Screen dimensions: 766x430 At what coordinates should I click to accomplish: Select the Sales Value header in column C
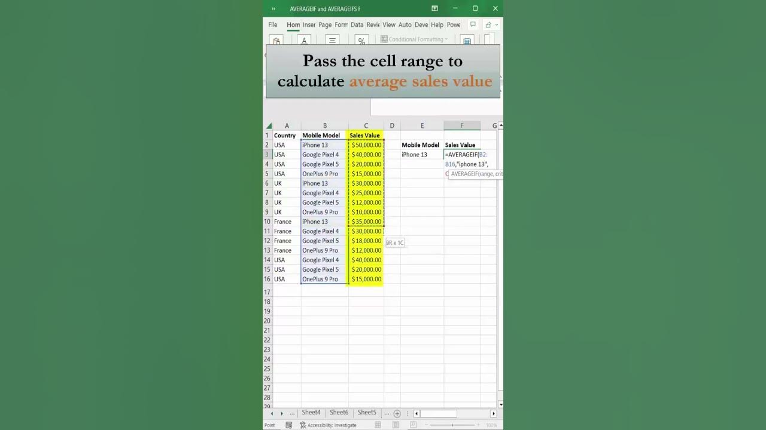[366, 136]
